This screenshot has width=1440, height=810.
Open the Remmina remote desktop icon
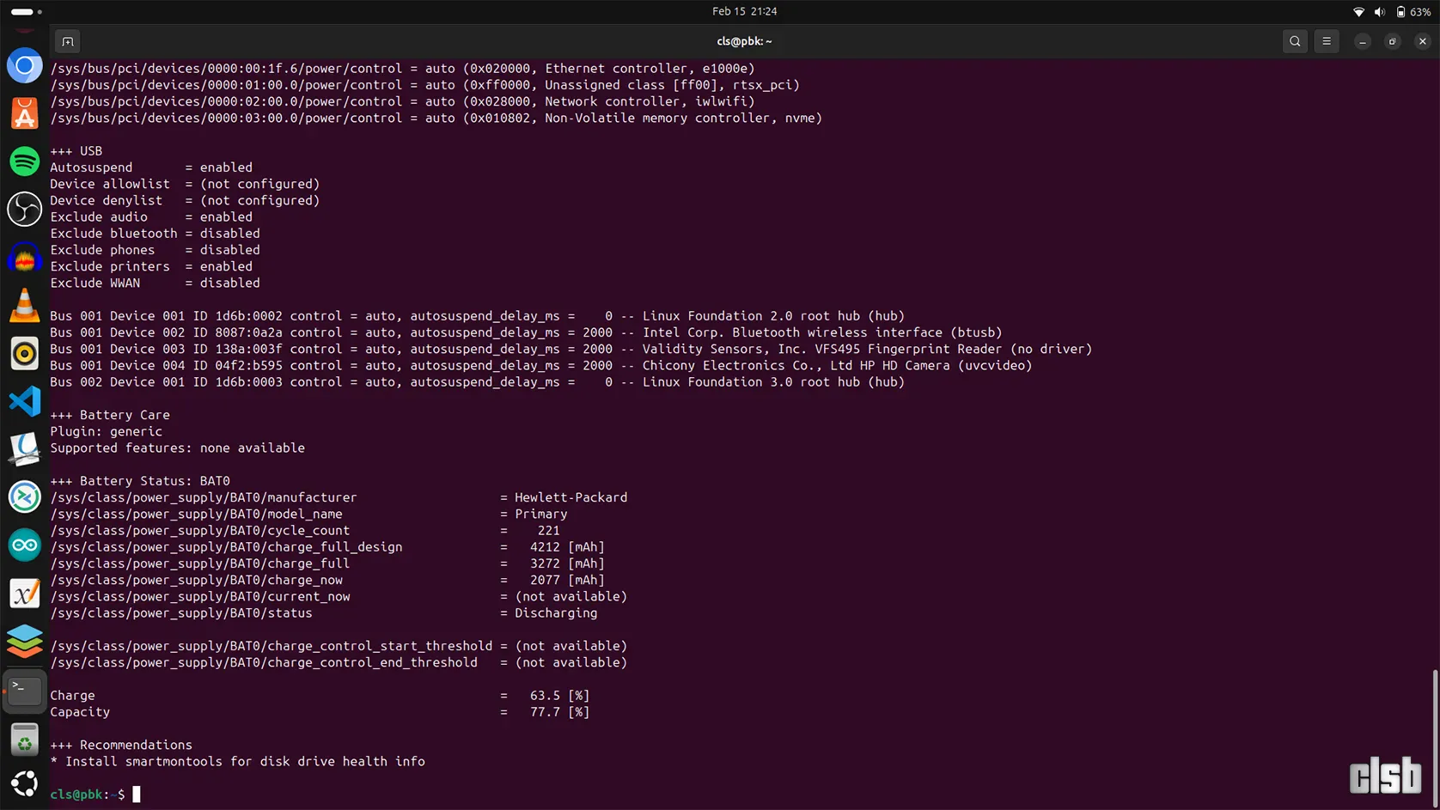click(24, 497)
